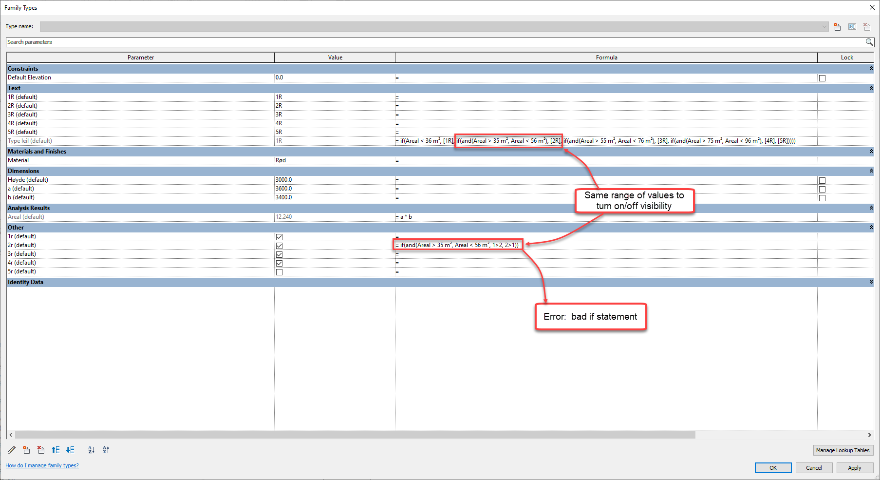Screen dimensions: 880x480
Task: Collapse the Text section
Action: [x=871, y=88]
